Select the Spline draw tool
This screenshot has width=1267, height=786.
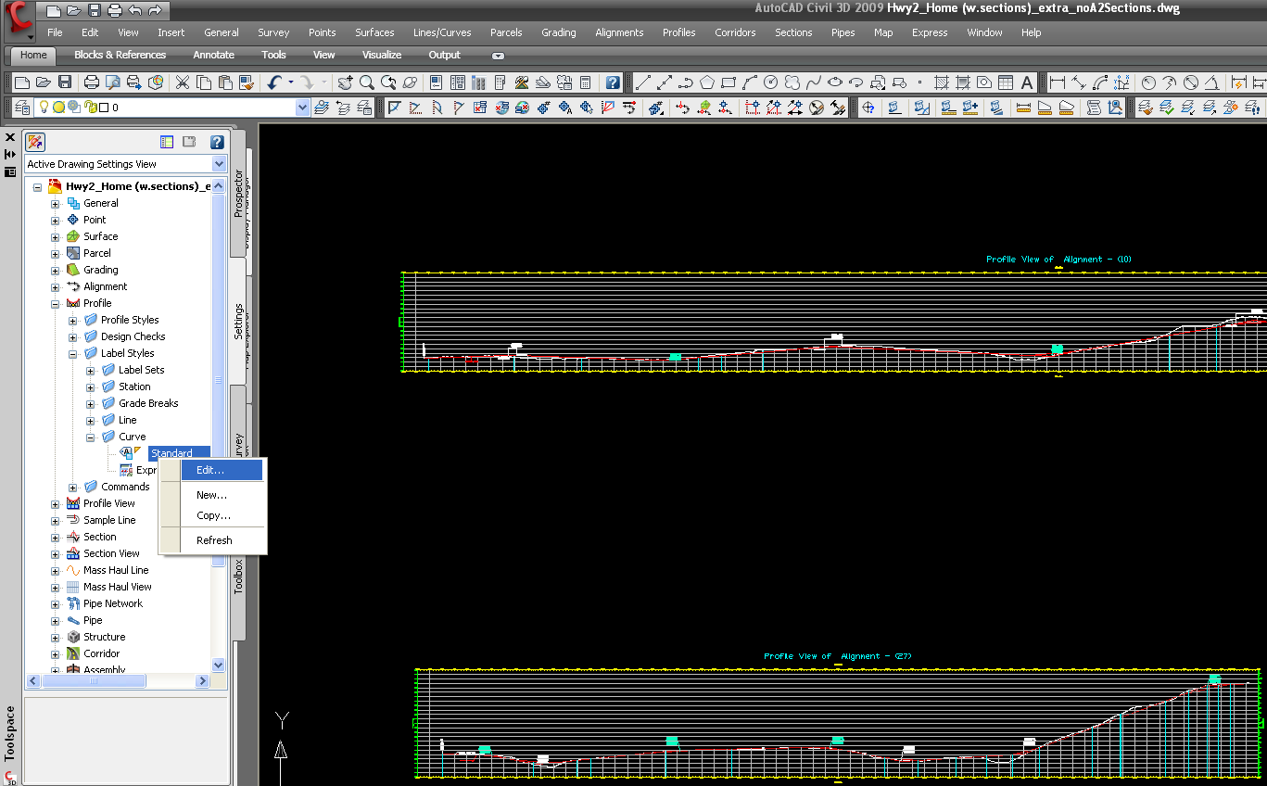(x=815, y=82)
